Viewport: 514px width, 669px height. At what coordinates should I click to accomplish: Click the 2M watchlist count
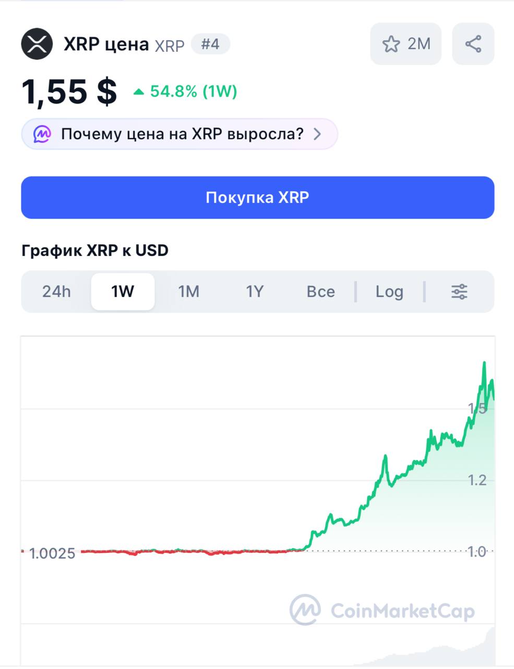pyautogui.click(x=419, y=44)
